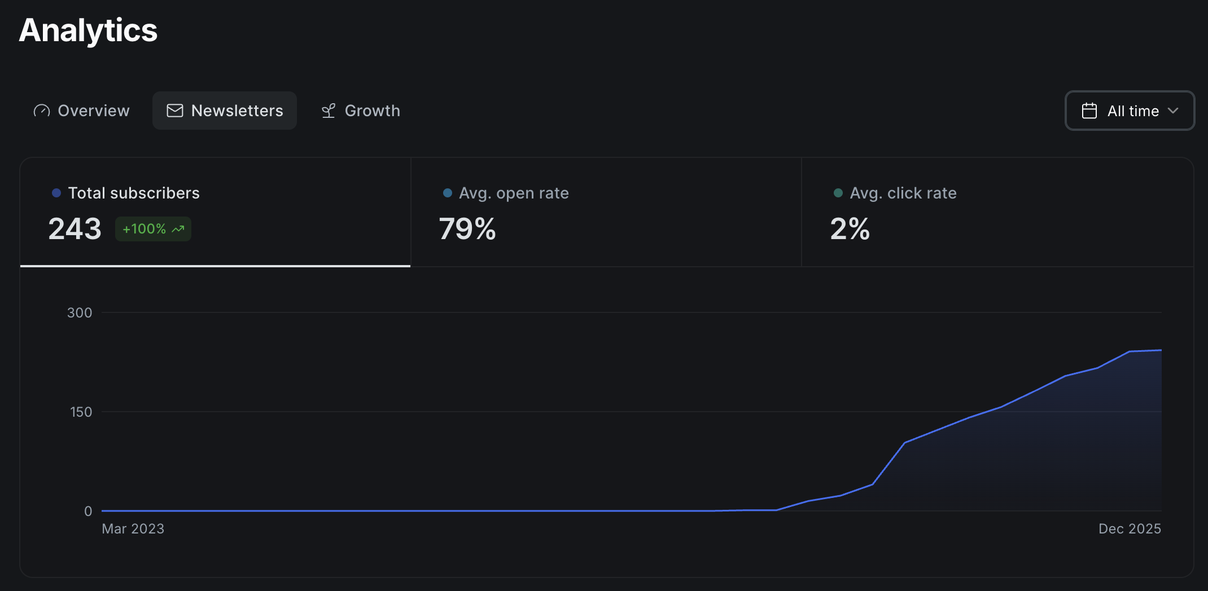This screenshot has height=591, width=1208.
Task: Click the upward trend arrow icon
Action: [x=178, y=229]
